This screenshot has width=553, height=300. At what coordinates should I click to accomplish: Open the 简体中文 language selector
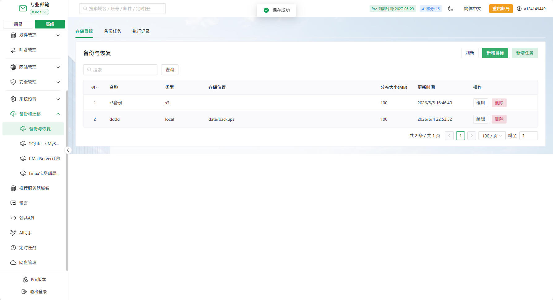point(473,9)
